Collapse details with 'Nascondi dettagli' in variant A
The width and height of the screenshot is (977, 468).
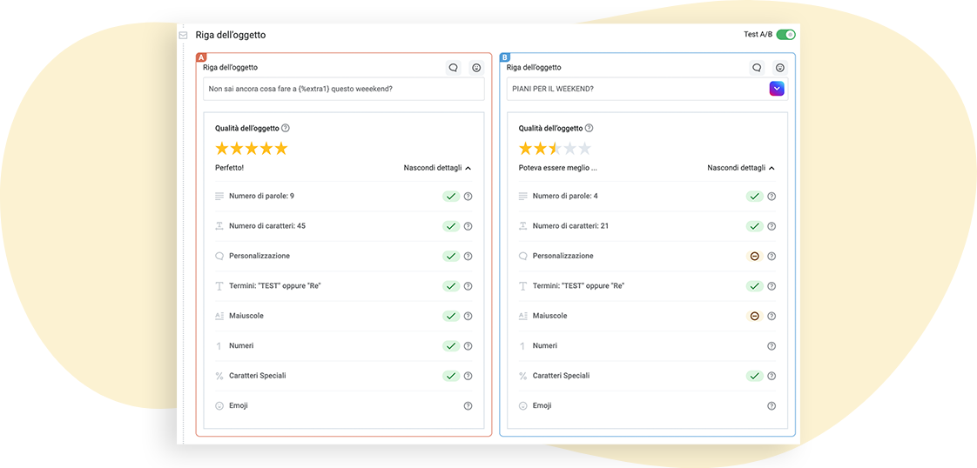tap(437, 168)
